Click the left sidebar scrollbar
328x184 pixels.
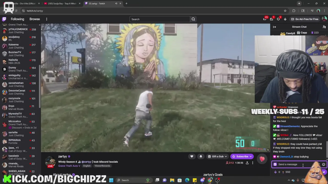(x=40, y=86)
